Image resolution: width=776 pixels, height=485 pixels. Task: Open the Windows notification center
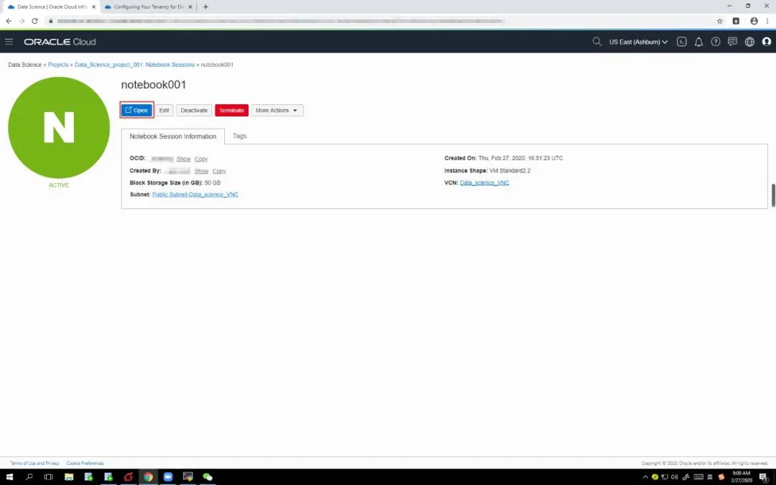(x=764, y=477)
